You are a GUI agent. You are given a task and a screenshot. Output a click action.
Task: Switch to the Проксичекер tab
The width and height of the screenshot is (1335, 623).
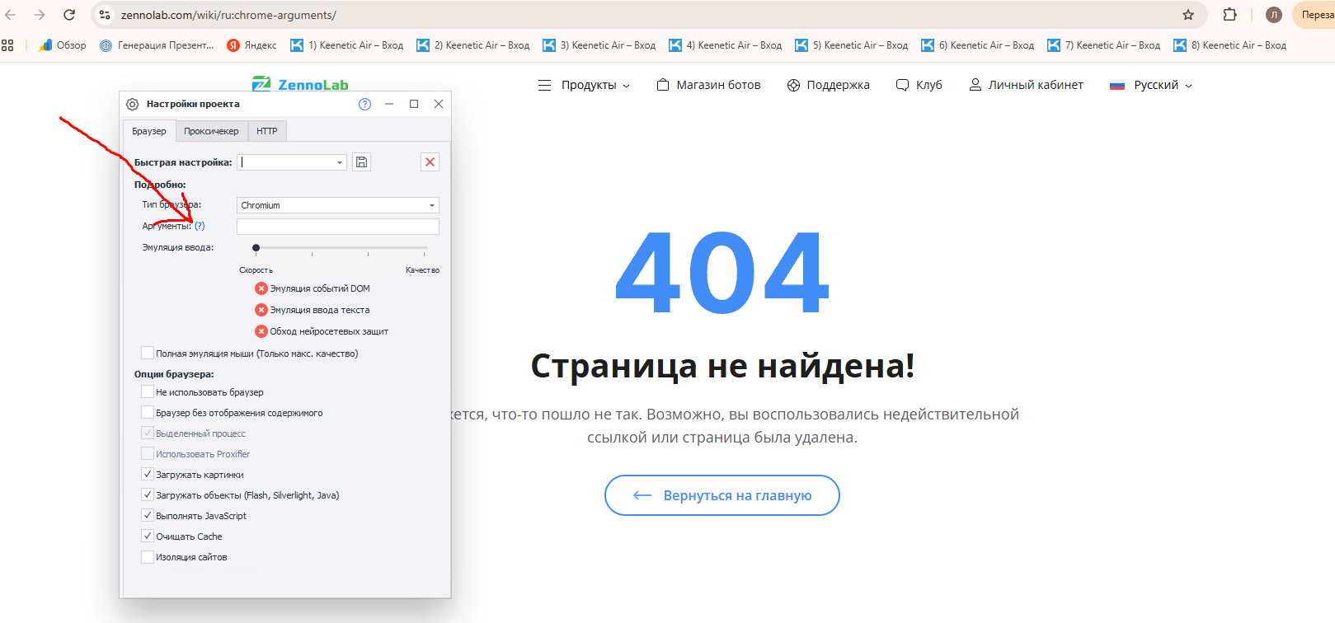point(211,131)
